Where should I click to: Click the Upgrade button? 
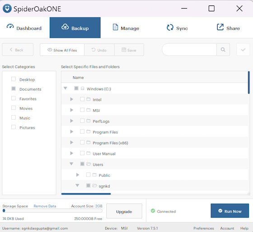[x=124, y=211]
